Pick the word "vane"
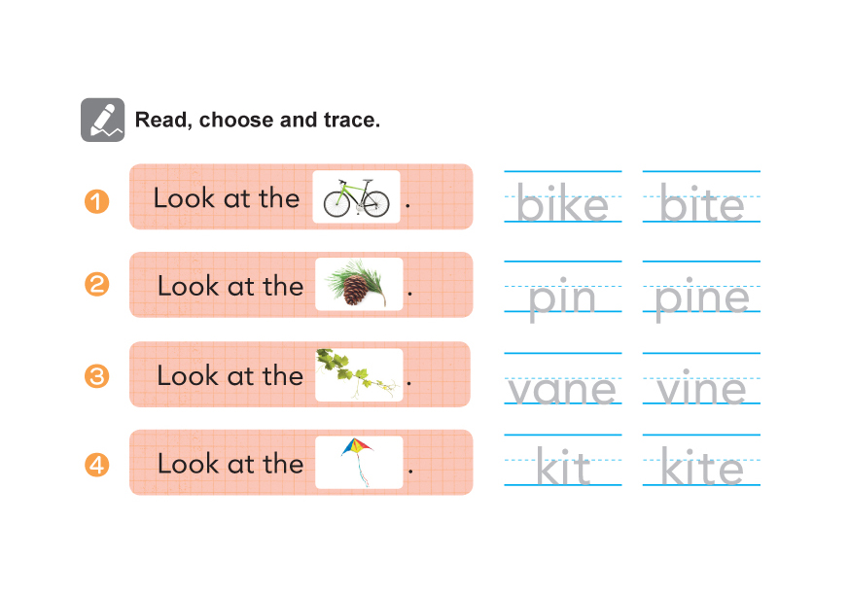 [x=562, y=389]
